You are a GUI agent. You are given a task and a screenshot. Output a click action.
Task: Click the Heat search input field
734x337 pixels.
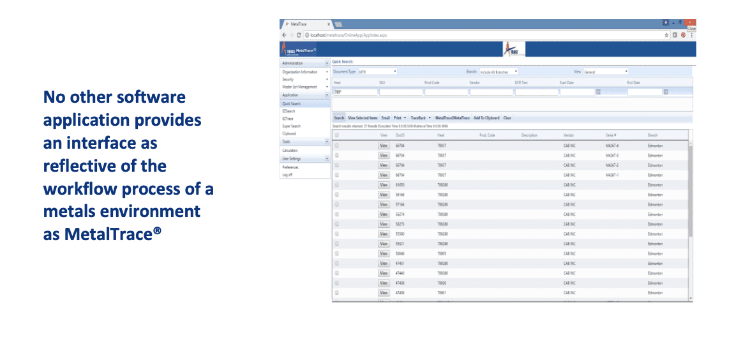(x=356, y=93)
